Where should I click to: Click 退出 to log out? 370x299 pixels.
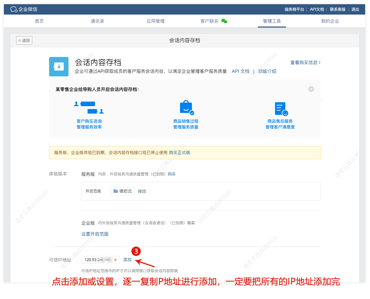pyautogui.click(x=355, y=9)
